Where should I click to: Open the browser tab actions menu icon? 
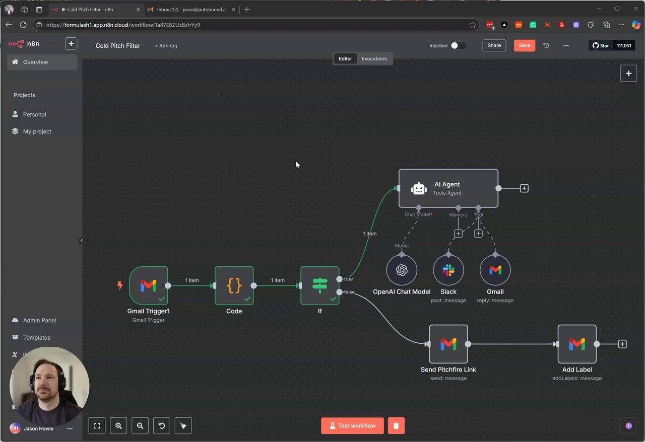click(39, 9)
